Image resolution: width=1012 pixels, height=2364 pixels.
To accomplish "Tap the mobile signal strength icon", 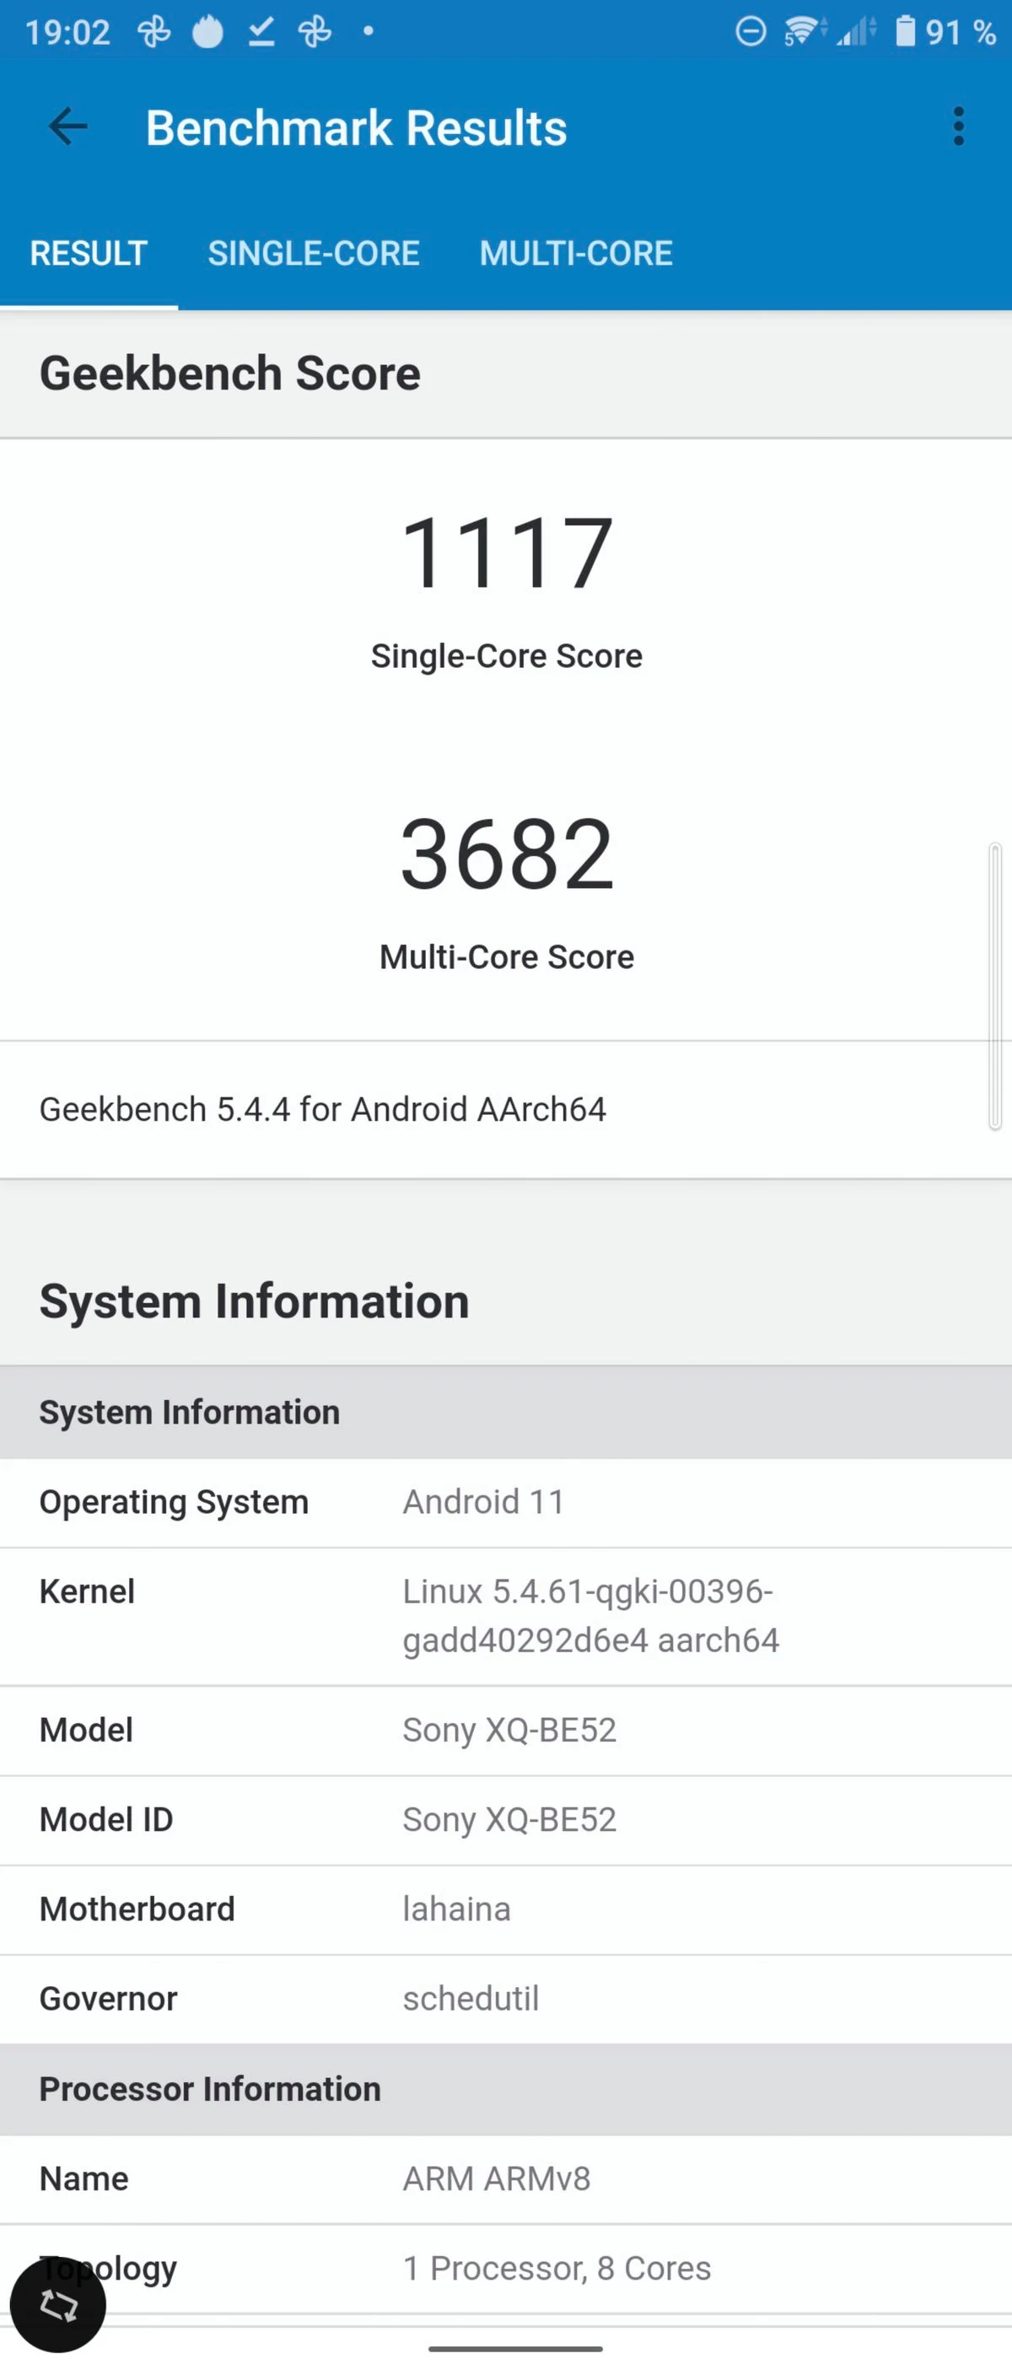I will [857, 31].
